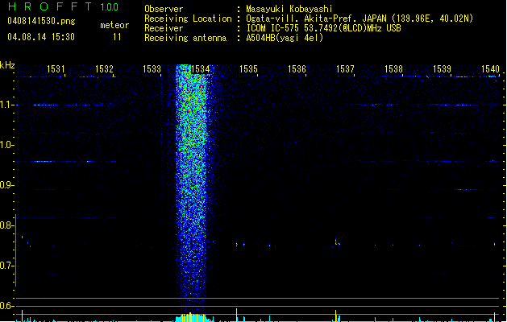This screenshot has height=322, width=507.
Task: Click the meteor echo just before 1535
Action: click(x=237, y=244)
